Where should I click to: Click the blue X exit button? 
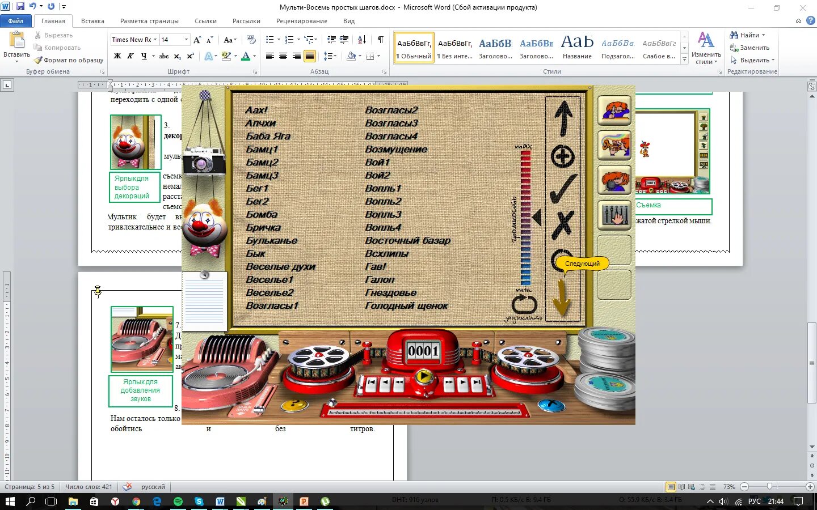click(551, 405)
